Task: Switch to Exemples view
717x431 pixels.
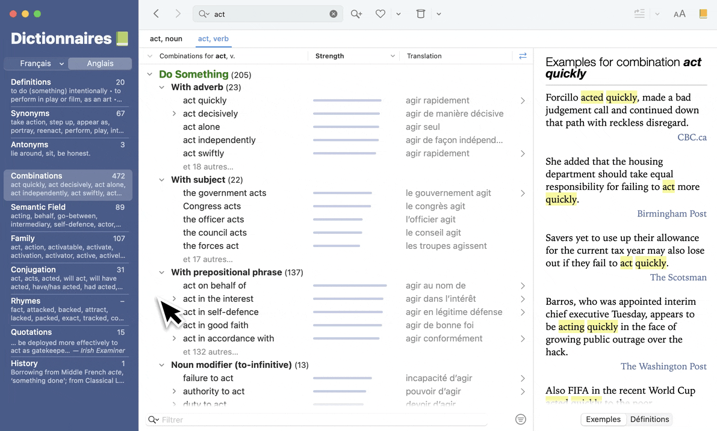Action: point(603,420)
